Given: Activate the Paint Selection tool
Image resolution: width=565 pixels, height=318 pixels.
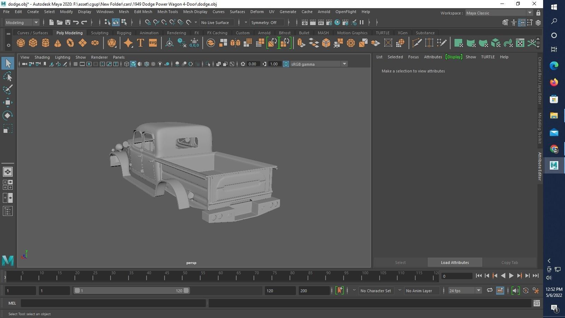Looking at the screenshot, I should pos(8,89).
